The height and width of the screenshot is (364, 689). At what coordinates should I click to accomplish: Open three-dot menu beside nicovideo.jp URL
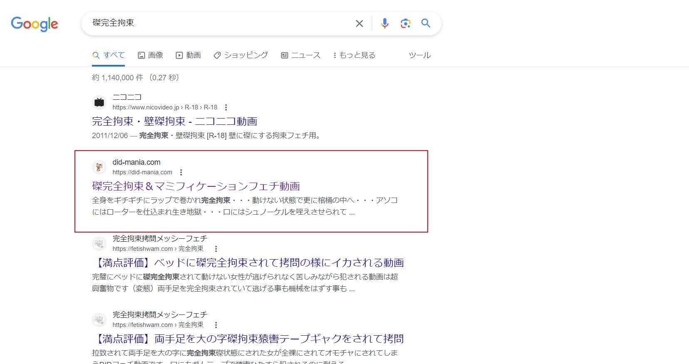(226, 107)
